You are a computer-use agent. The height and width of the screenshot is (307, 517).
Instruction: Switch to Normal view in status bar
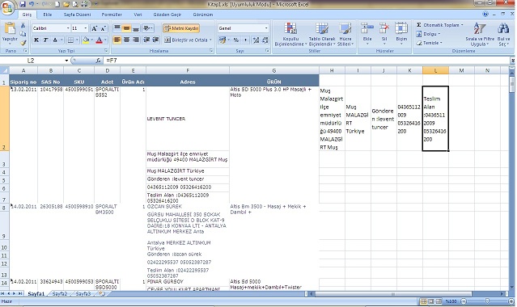tap(423, 301)
